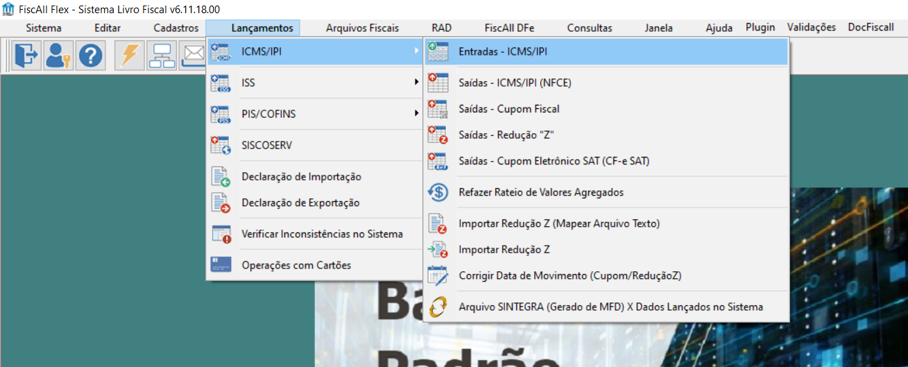Open the Sistema menu
908x367 pixels.
point(44,28)
